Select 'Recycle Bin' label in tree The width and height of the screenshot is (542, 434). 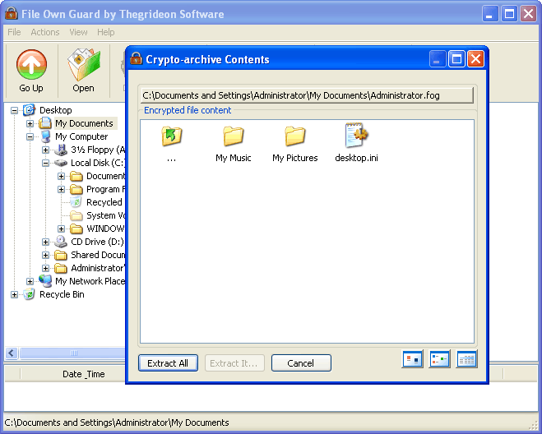(x=62, y=294)
